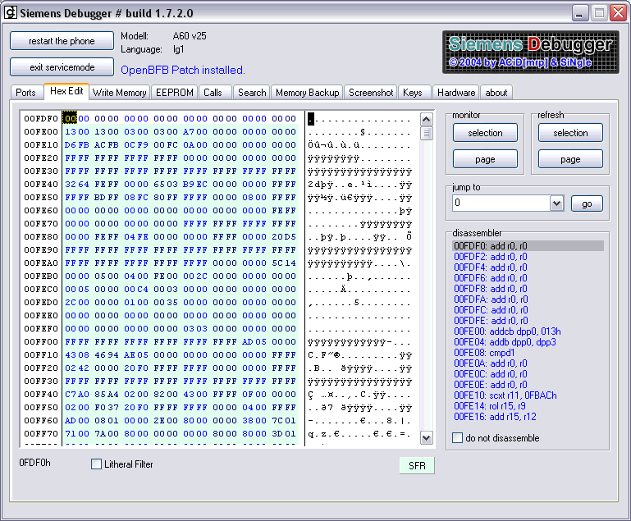631x521 pixels.
Task: Select disassembler line 00FDF2: add r0, r0
Action: (491, 257)
